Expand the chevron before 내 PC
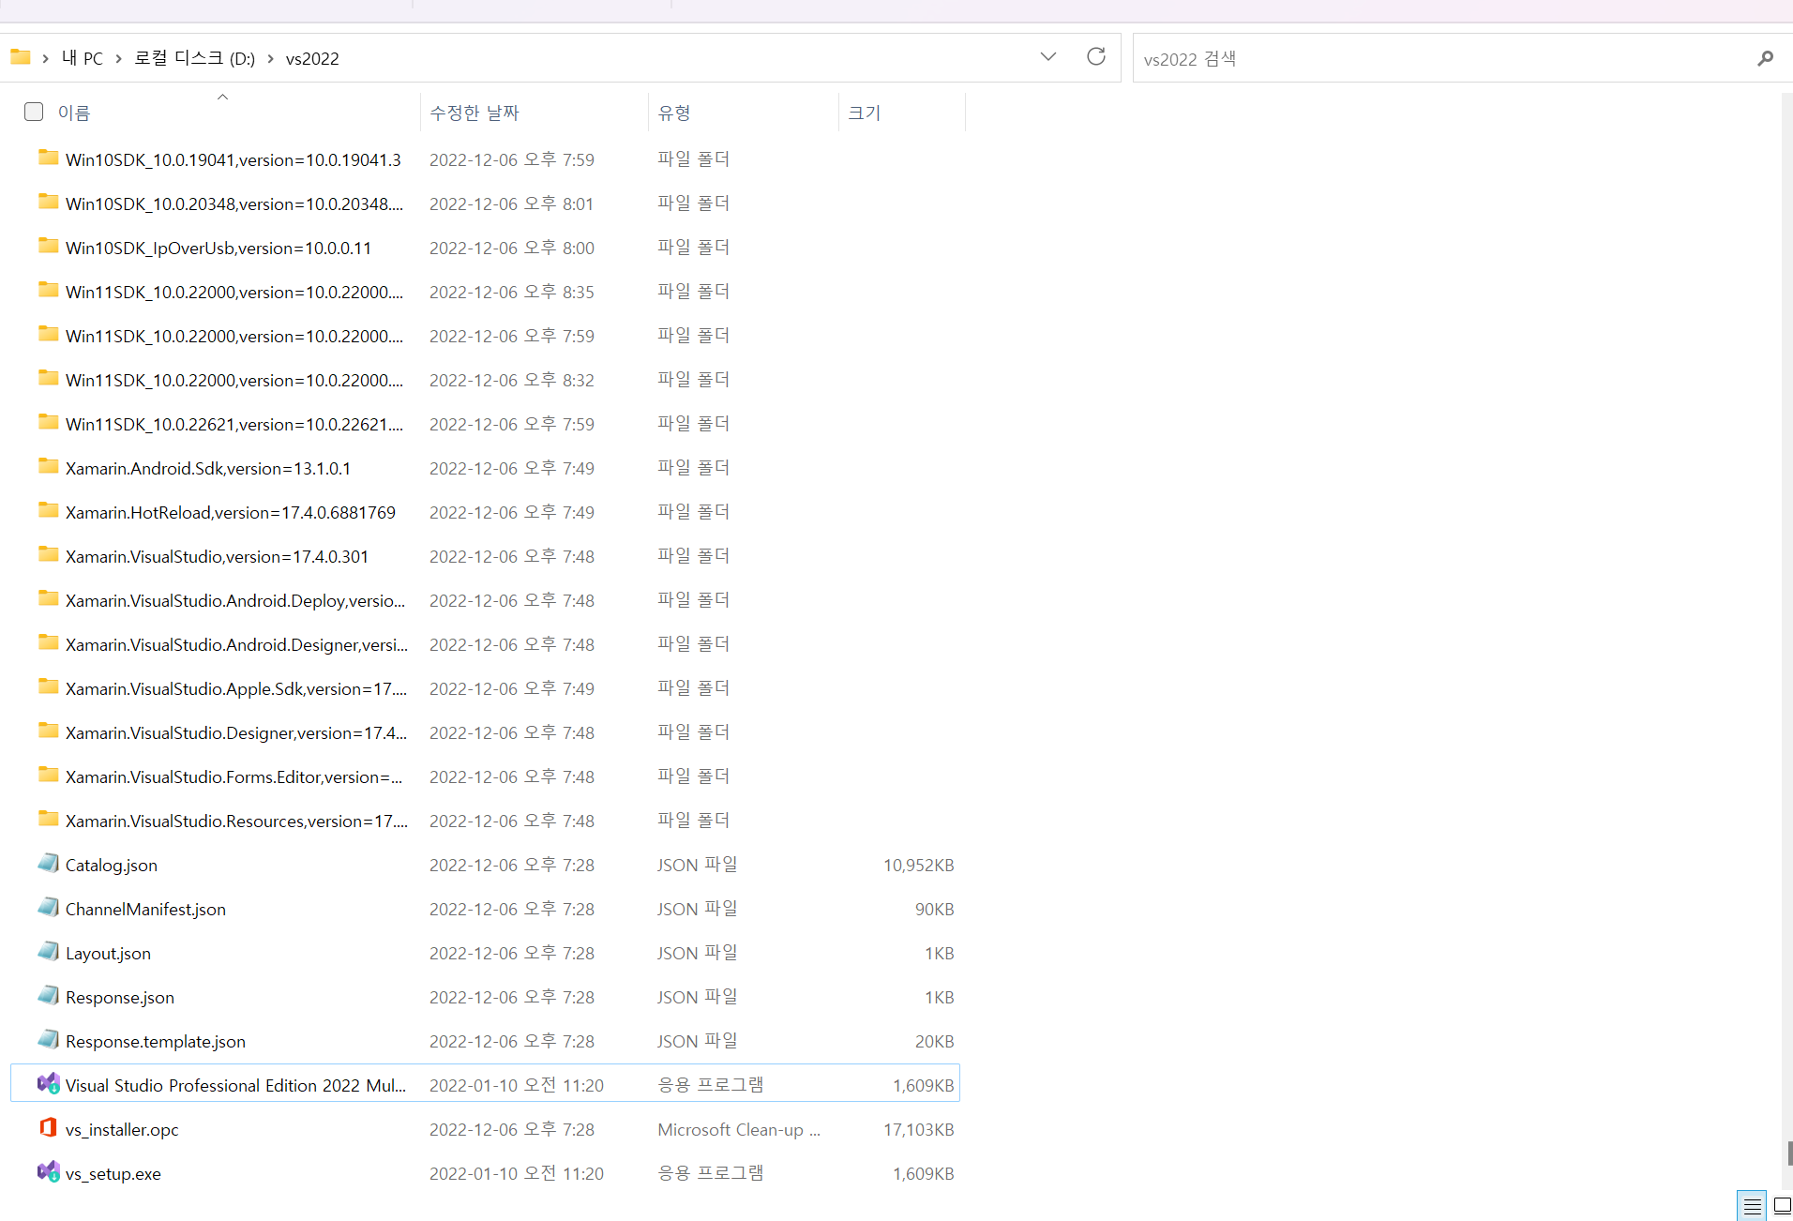This screenshot has height=1221, width=1793. (x=45, y=58)
